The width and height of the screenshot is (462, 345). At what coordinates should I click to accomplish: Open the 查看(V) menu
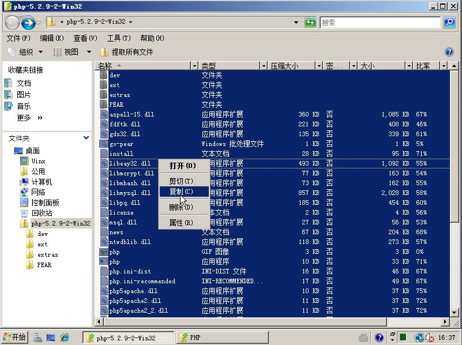[x=85, y=38]
